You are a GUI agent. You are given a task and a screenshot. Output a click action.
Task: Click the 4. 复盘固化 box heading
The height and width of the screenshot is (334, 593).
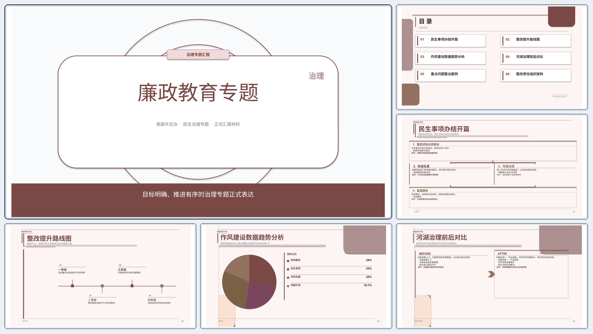[x=420, y=191]
